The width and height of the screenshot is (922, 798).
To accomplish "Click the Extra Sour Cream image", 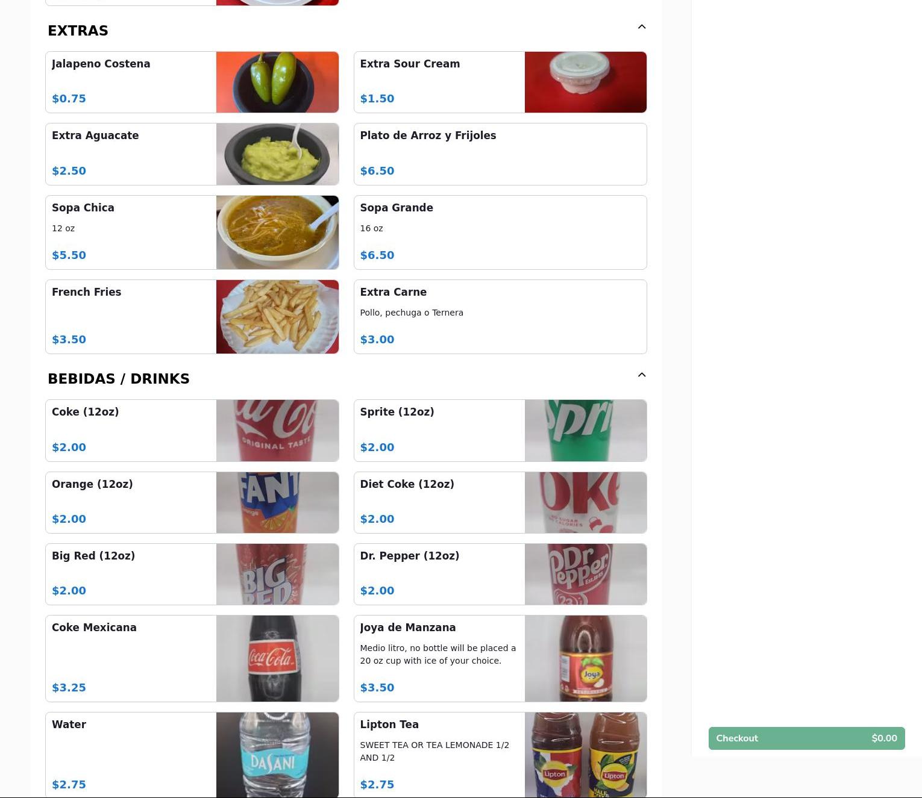I will pos(585,82).
